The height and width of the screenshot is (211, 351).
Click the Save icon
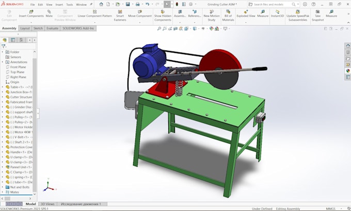[127, 4]
